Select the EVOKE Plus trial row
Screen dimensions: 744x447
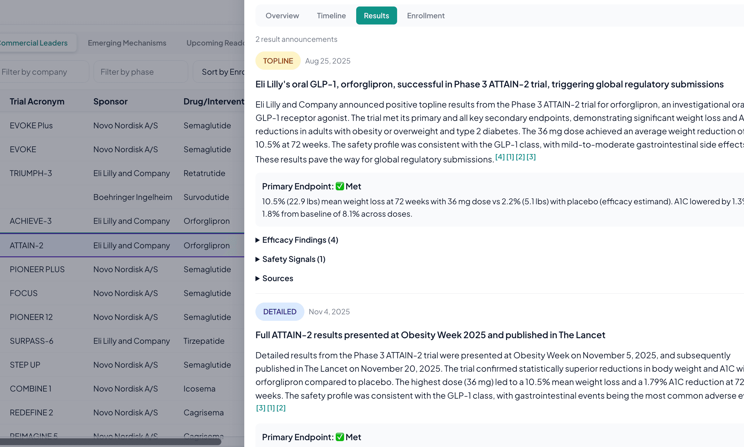122,126
